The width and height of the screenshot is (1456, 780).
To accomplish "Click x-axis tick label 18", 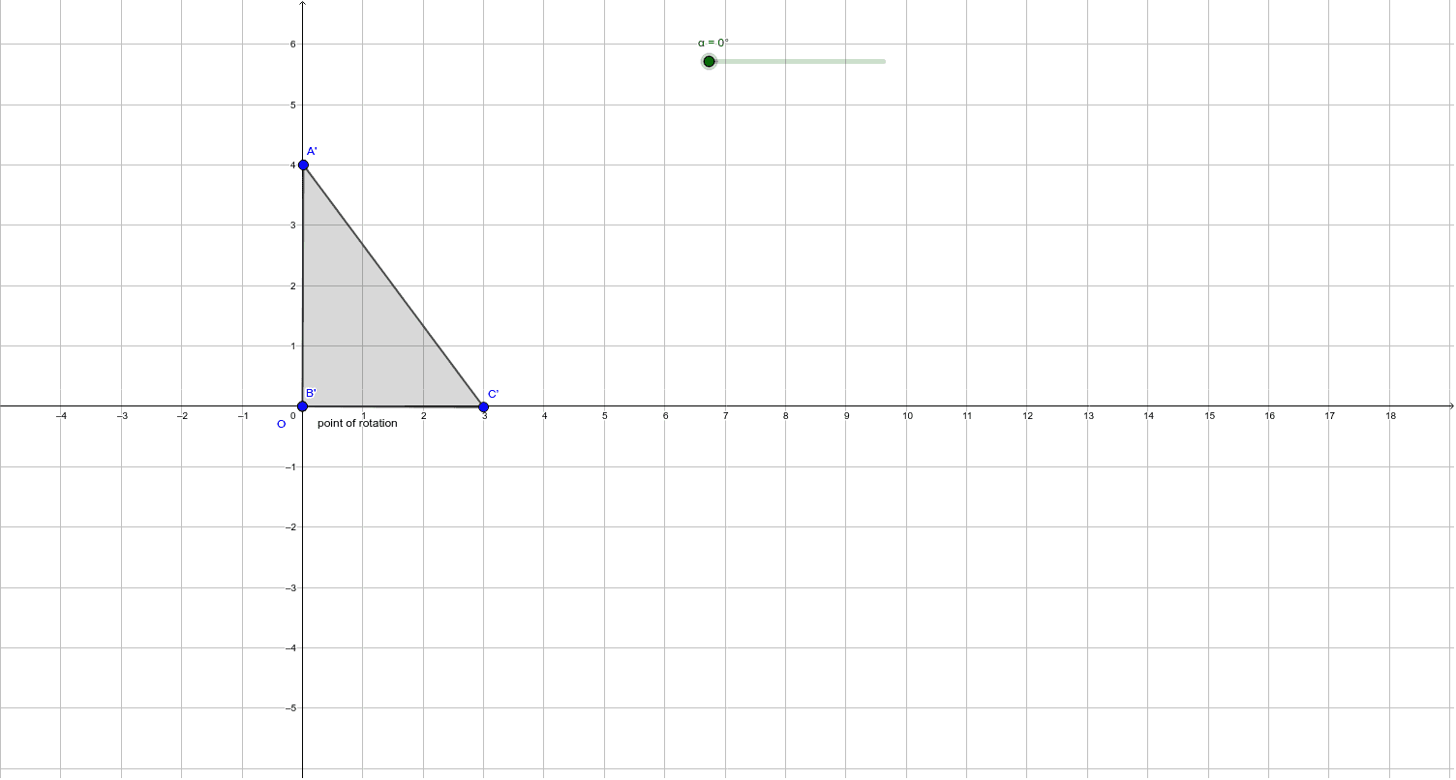I will [x=1391, y=416].
